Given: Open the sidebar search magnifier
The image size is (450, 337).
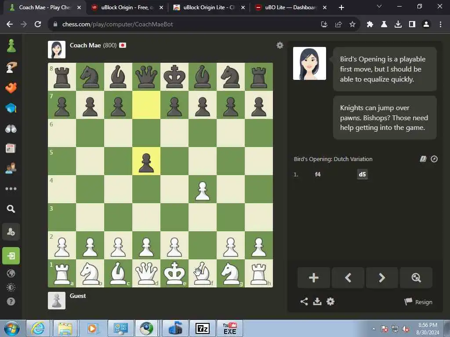Looking at the screenshot, I should point(11,208).
